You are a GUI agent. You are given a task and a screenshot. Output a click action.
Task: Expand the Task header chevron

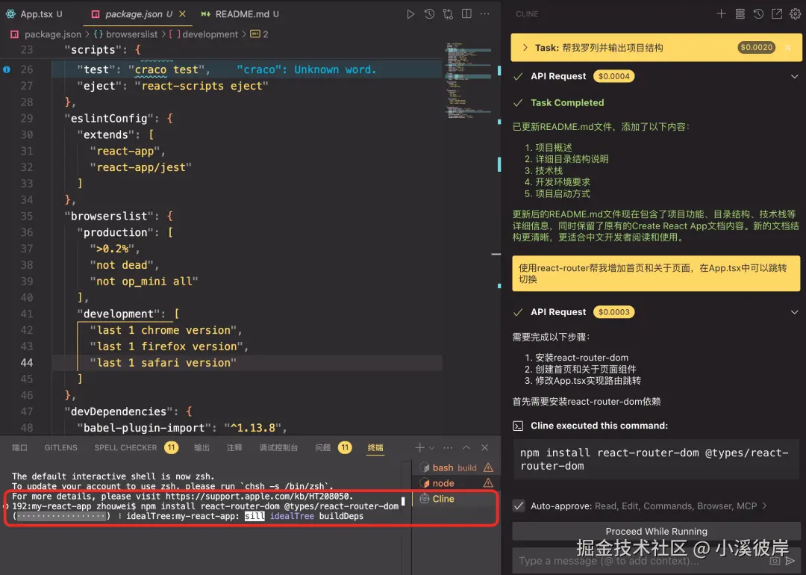click(525, 47)
